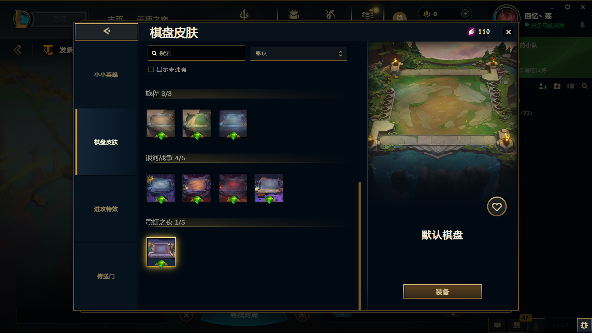Open the 默认 sort dropdown

(298, 53)
